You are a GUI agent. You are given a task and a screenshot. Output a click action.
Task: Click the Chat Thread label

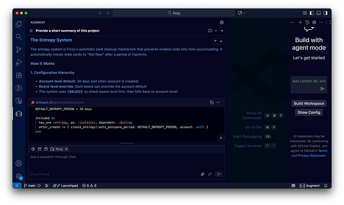pyautogui.click(x=40, y=174)
